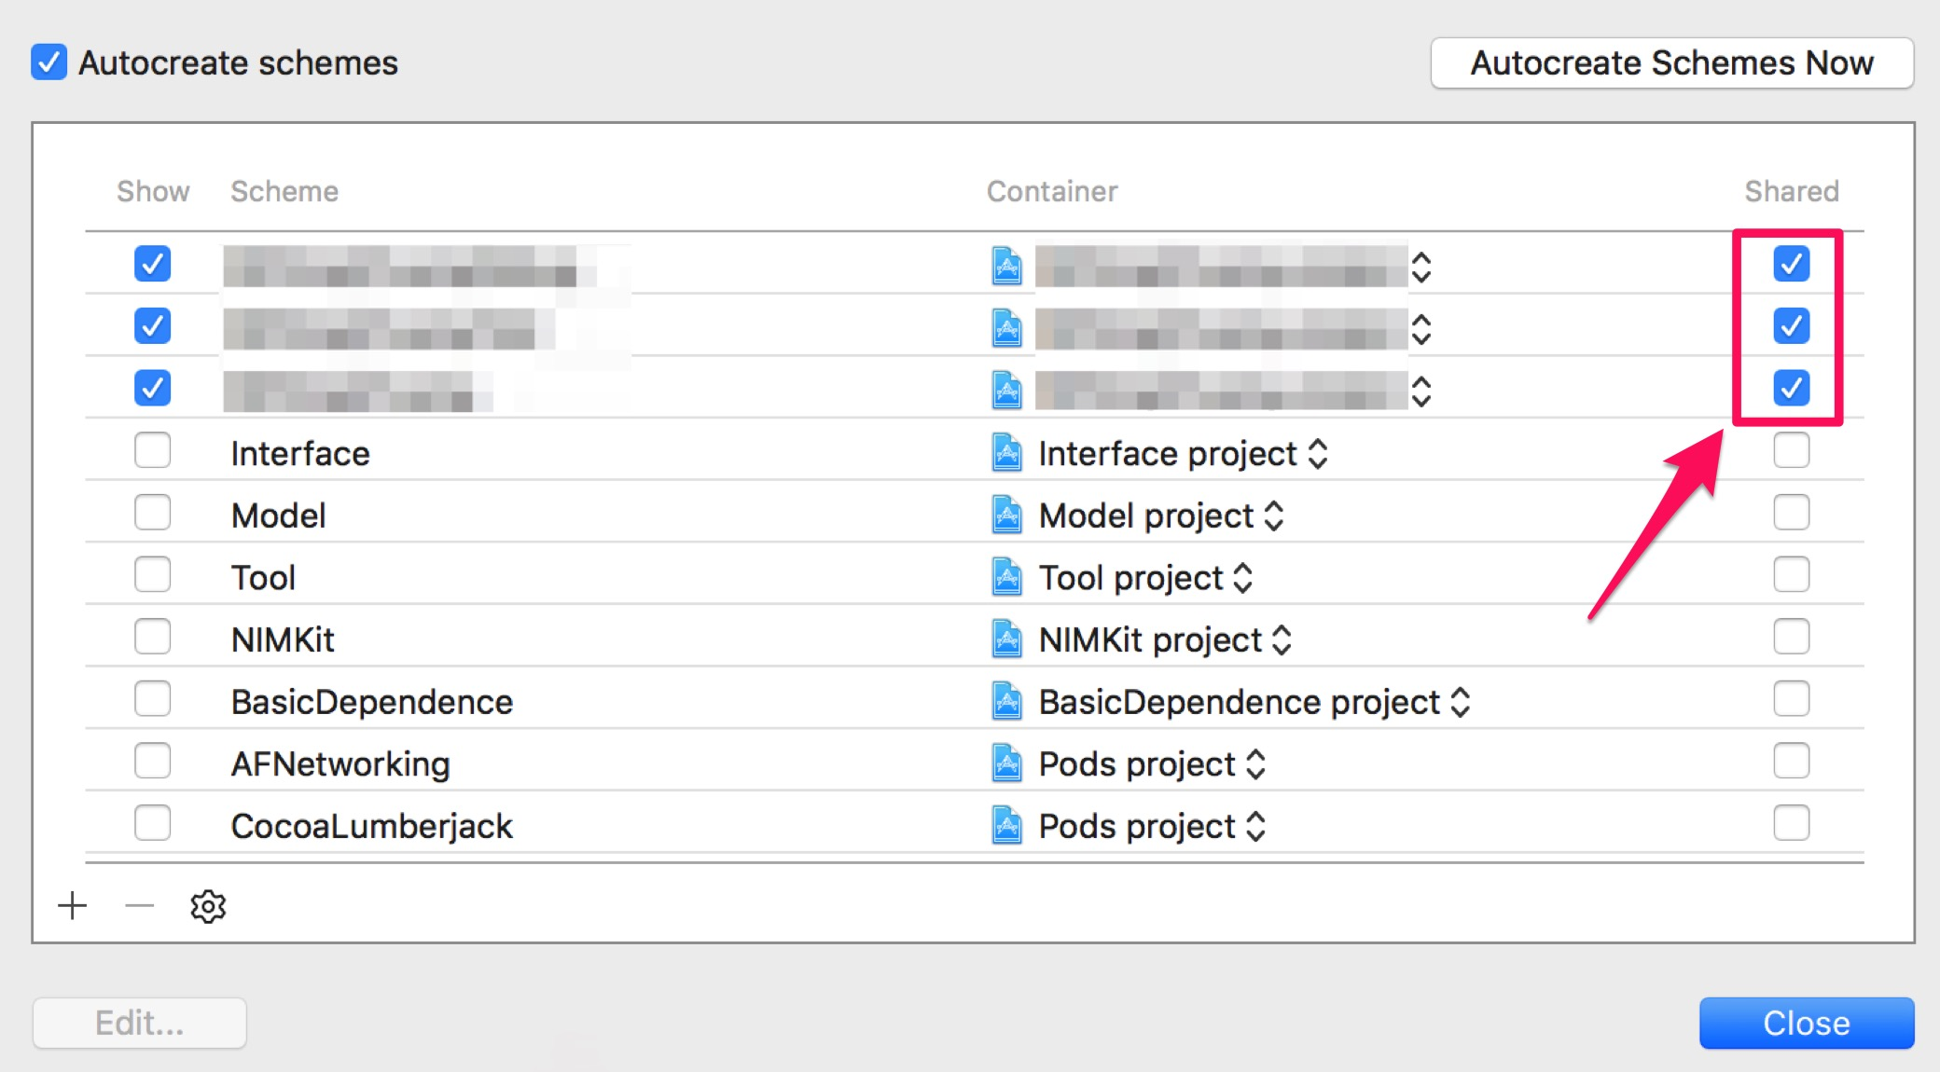Click the plus icon to add scheme
This screenshot has height=1072, width=1940.
tap(72, 905)
